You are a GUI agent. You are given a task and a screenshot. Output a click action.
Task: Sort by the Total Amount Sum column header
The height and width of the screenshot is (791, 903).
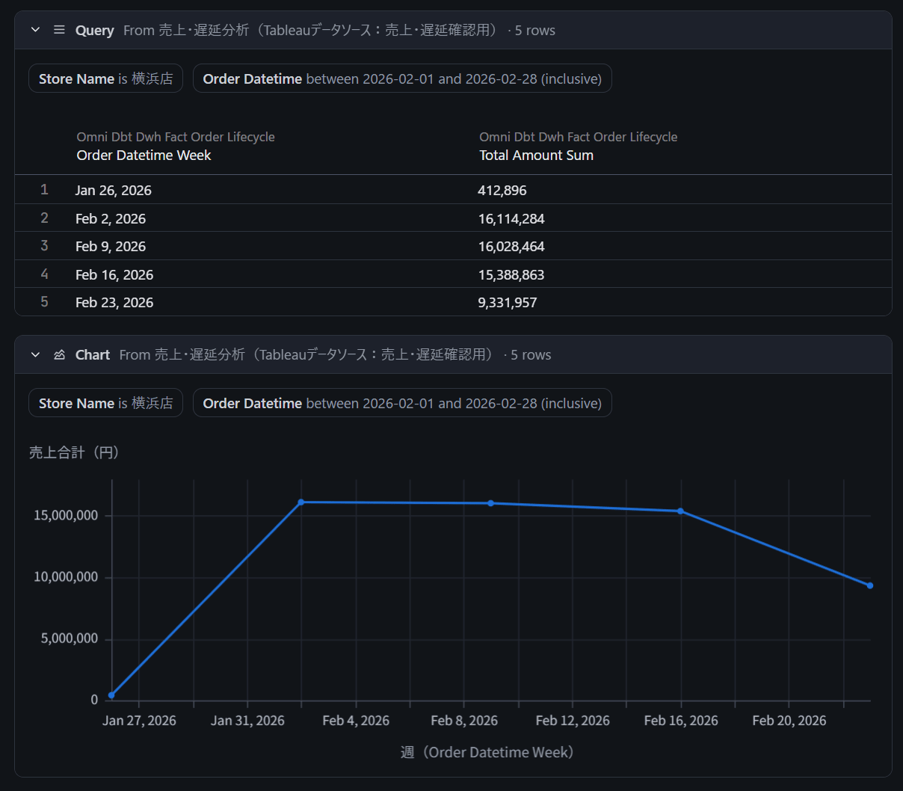point(536,155)
